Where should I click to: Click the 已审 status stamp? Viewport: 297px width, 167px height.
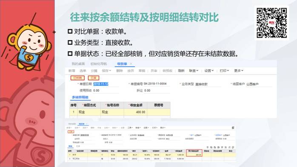[x=94, y=78]
